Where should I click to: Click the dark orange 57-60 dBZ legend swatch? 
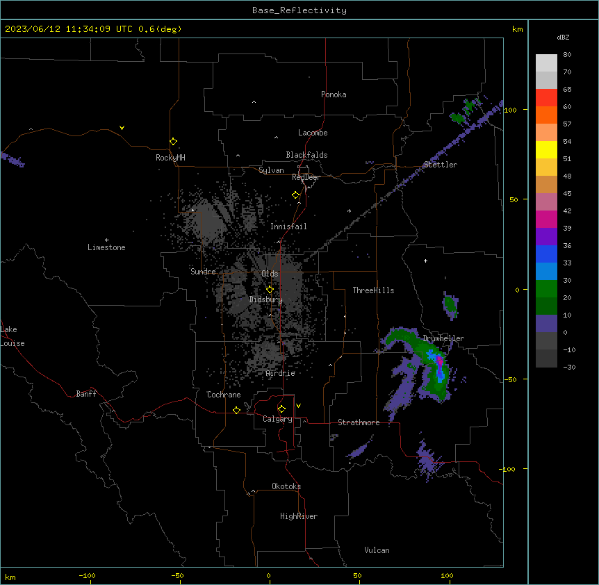click(546, 115)
